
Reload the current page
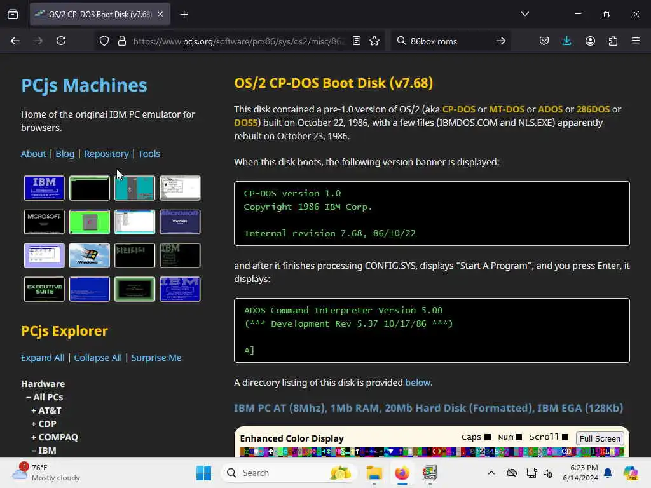pyautogui.click(x=61, y=41)
